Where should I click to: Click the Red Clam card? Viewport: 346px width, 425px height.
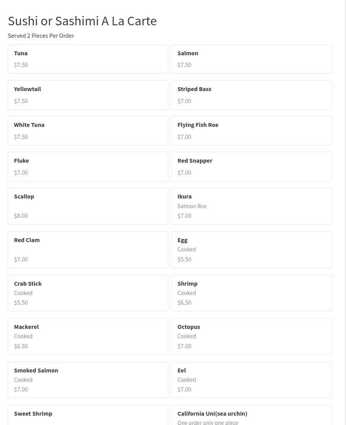(x=88, y=249)
